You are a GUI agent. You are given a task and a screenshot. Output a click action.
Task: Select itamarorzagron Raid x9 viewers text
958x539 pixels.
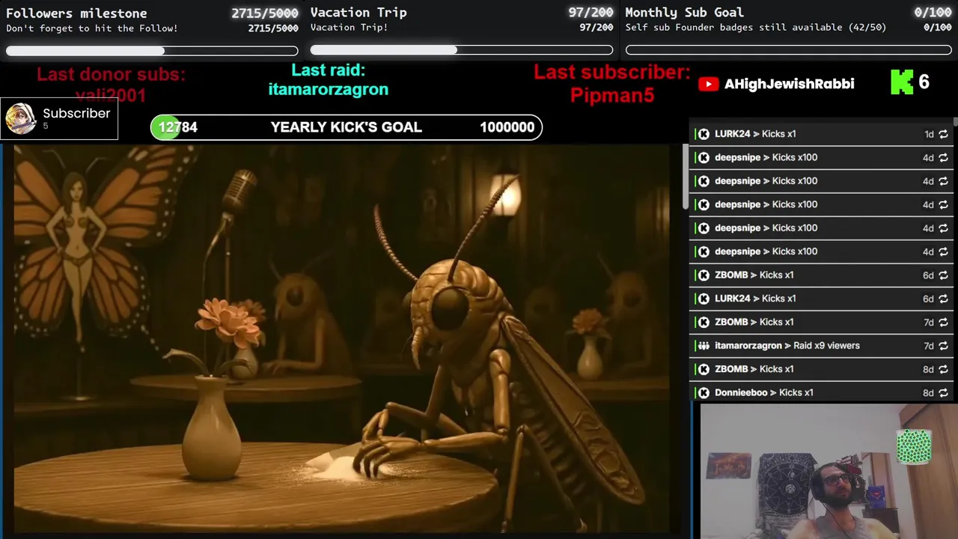(787, 346)
